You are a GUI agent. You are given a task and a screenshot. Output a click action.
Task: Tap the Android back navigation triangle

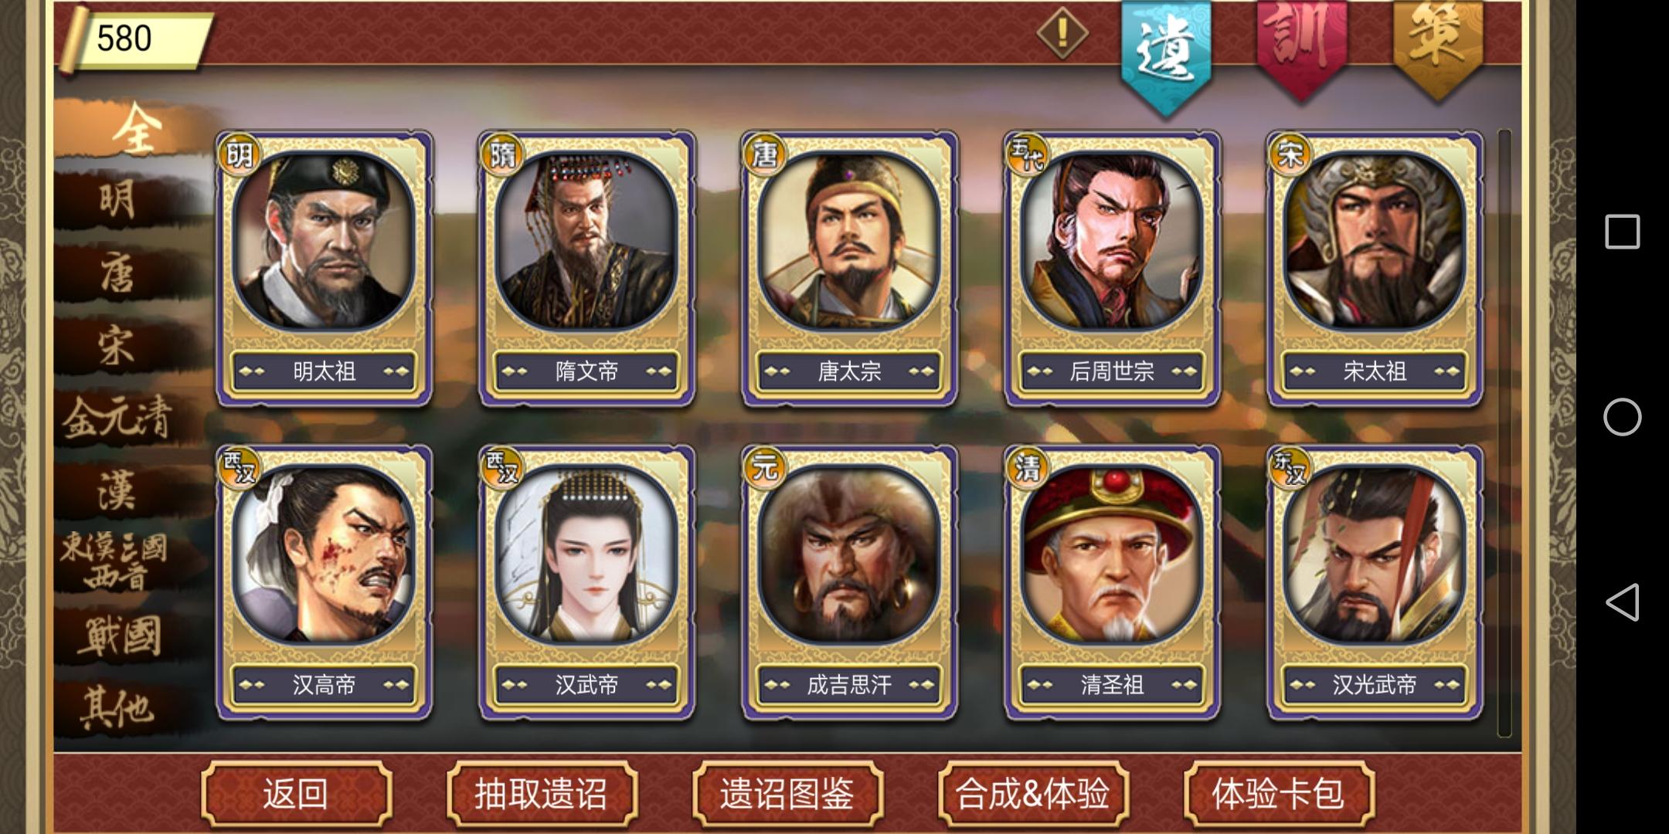coord(1622,602)
